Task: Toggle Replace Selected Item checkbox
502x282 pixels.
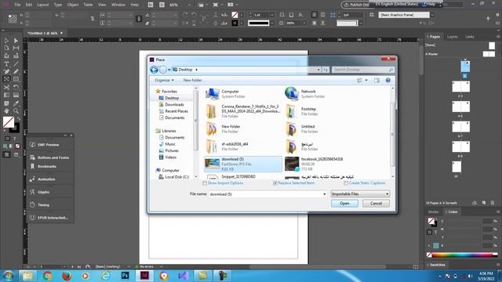Action: [275, 183]
